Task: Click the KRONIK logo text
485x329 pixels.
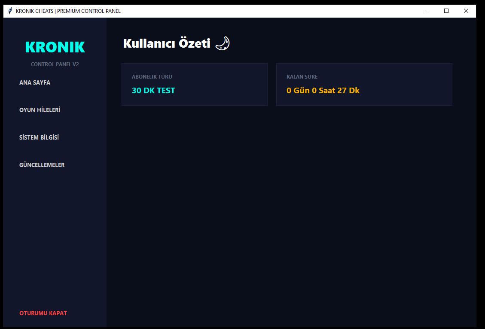Action: pyautogui.click(x=55, y=47)
